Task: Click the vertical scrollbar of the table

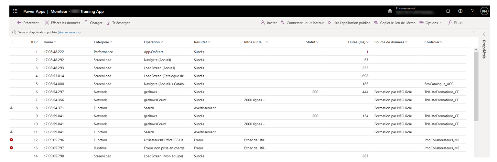Action: pos(476,87)
